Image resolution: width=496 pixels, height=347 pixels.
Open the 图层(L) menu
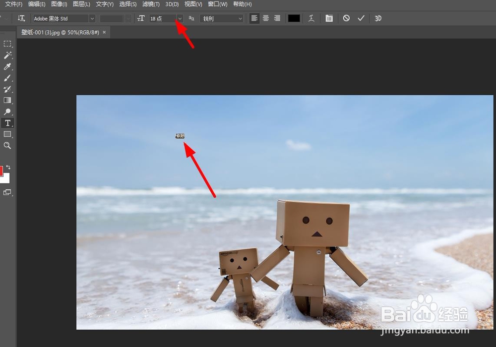81,4
